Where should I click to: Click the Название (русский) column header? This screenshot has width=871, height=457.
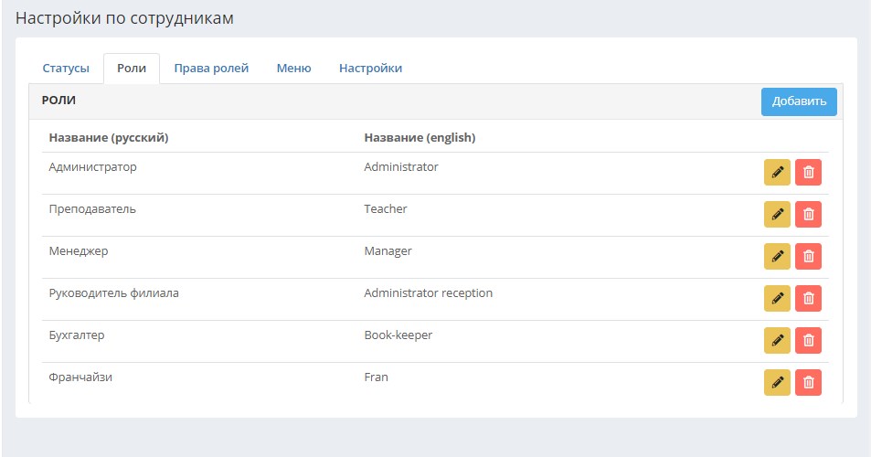coord(109,138)
